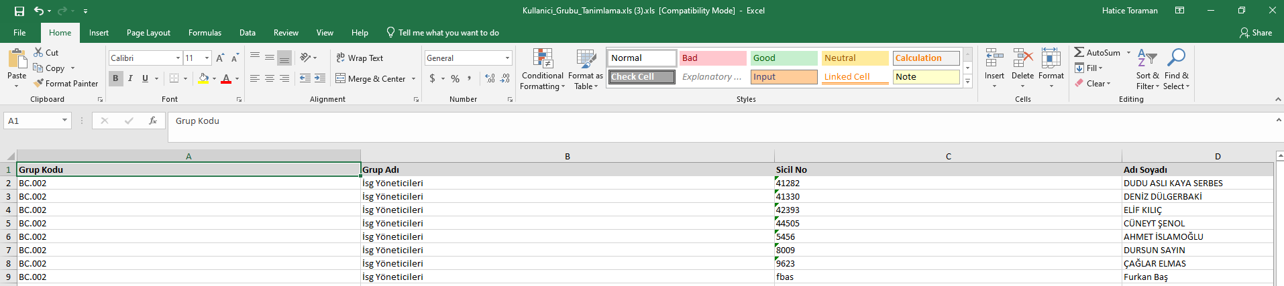
Task: Click the Conditional Formatting icon
Action: tap(542, 59)
